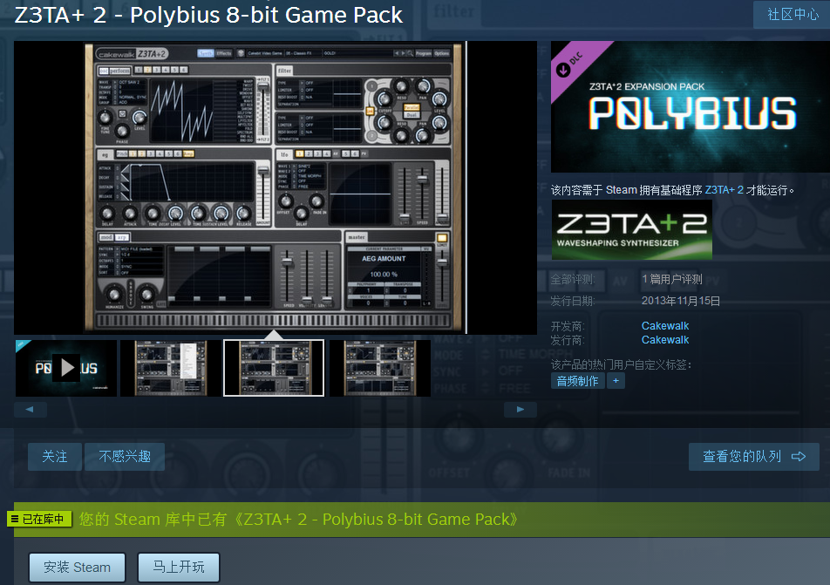Click the page title Z3TA+ 2 - Polybius 8-bit Game Pack
Screen dimensions: 830x585
click(208, 15)
